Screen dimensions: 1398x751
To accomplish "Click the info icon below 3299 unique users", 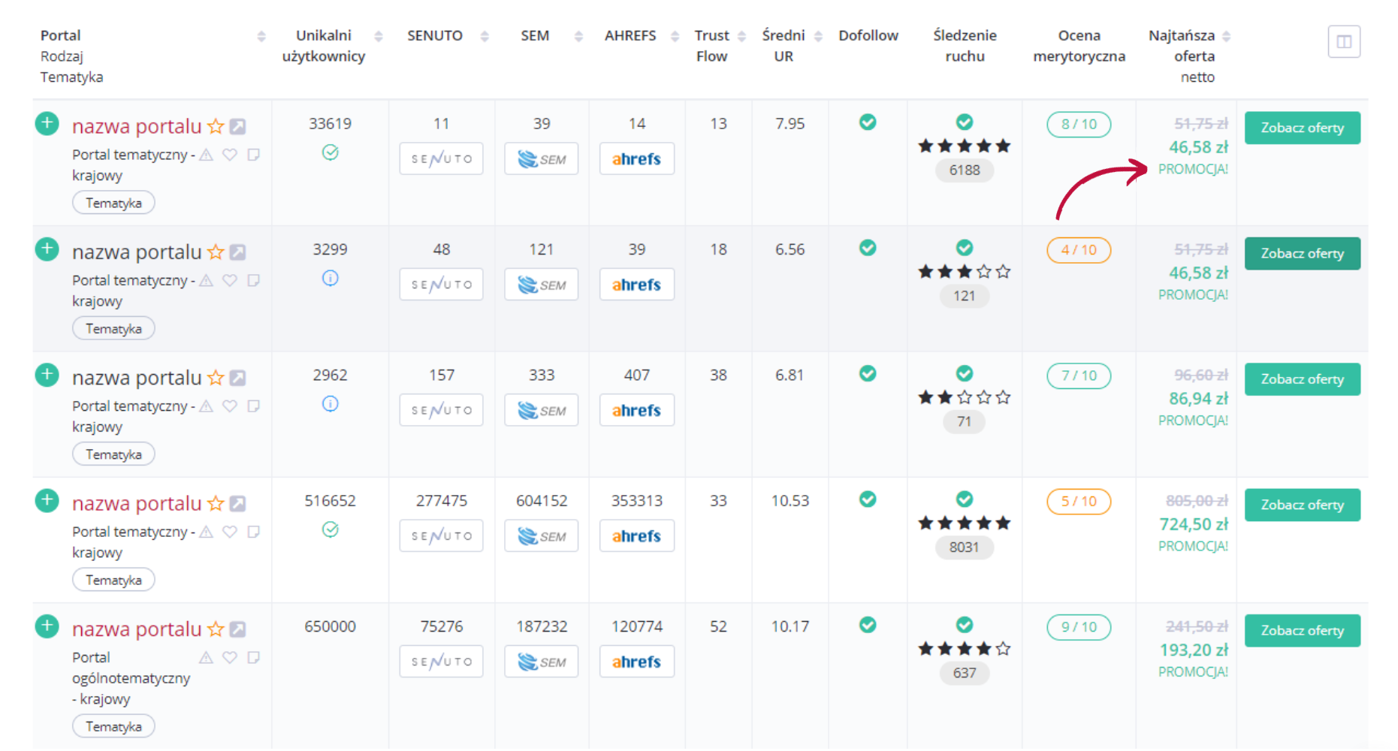I will pyautogui.click(x=330, y=279).
